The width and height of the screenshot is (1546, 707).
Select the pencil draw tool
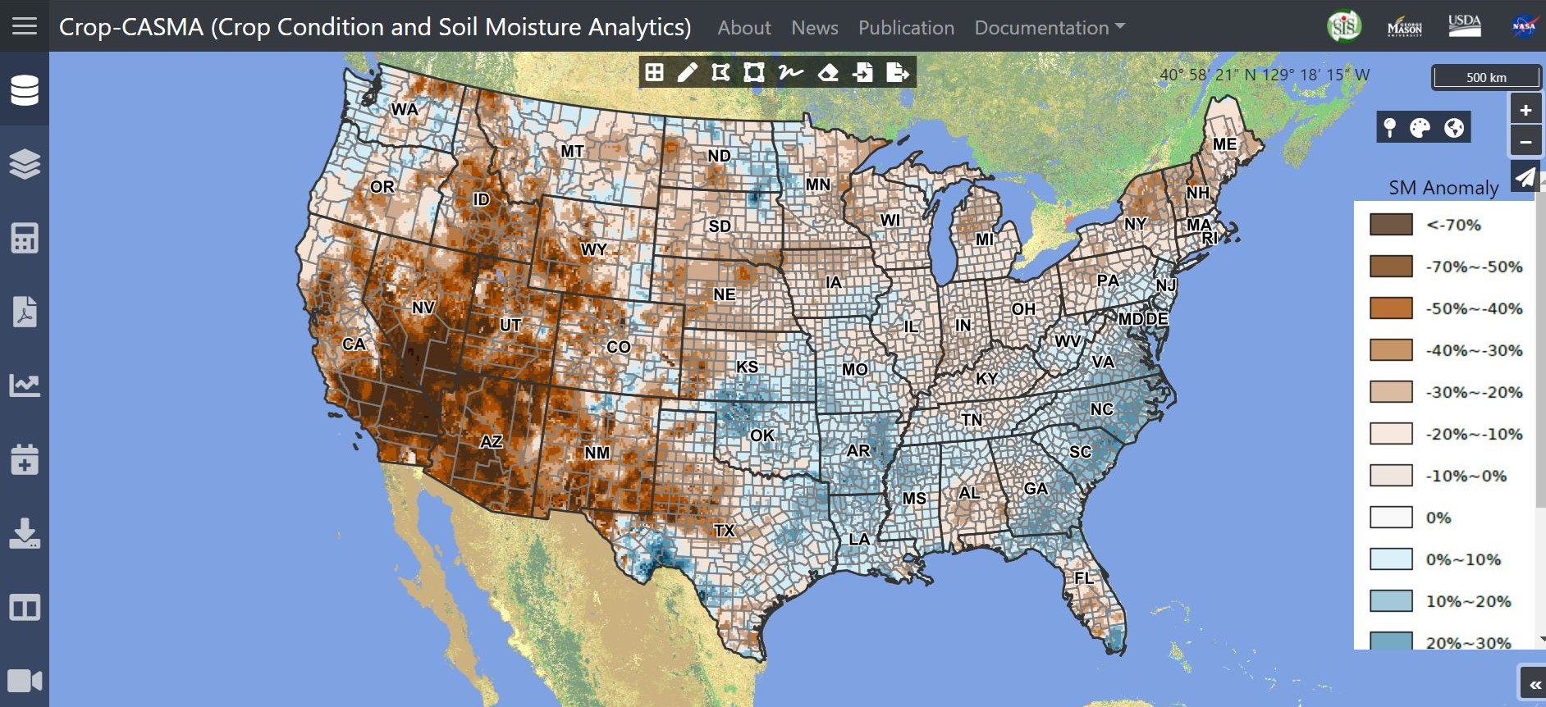coord(687,73)
